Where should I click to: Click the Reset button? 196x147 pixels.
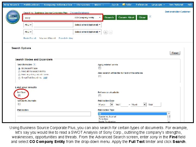pyautogui.click(x=175, y=53)
